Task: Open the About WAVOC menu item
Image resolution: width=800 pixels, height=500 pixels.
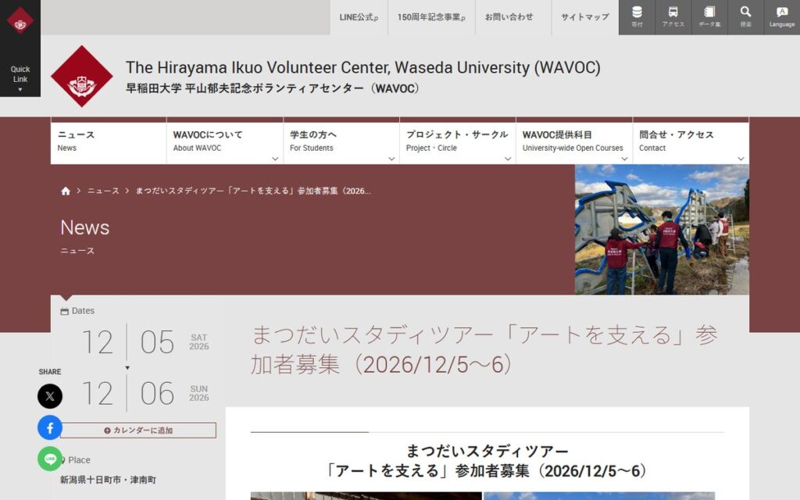Action: (x=224, y=141)
